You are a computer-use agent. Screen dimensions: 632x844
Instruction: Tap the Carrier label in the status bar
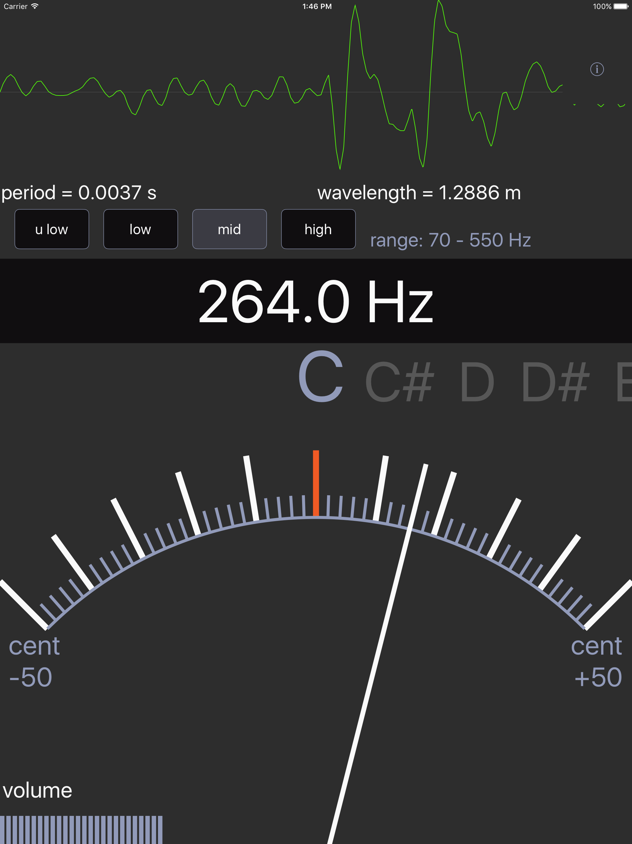[15, 6]
